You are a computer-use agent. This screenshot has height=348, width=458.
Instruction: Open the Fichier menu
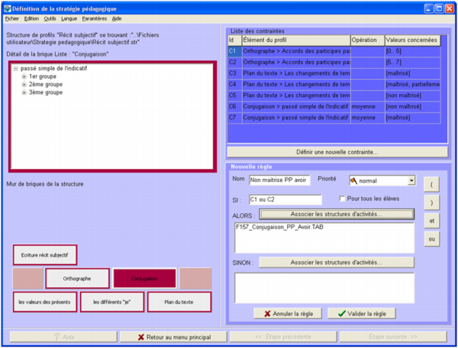coord(11,18)
